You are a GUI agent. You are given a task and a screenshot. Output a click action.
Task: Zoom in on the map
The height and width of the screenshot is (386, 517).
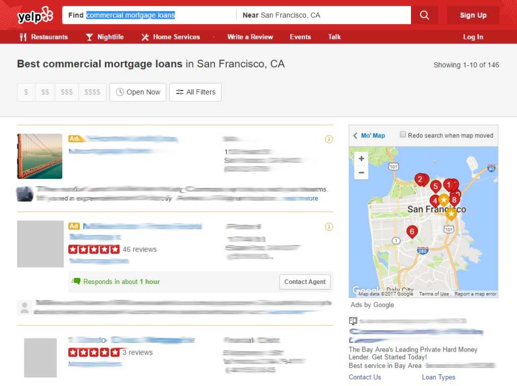(x=361, y=159)
